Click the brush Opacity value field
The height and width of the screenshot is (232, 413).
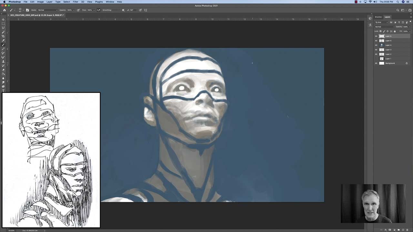[x=70, y=10]
